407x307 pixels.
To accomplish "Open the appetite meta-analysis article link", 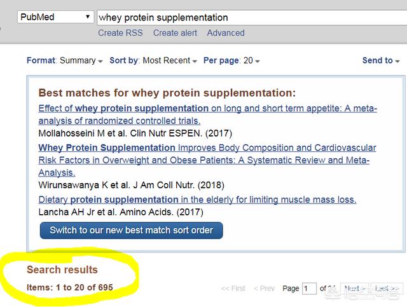I will (208, 114).
